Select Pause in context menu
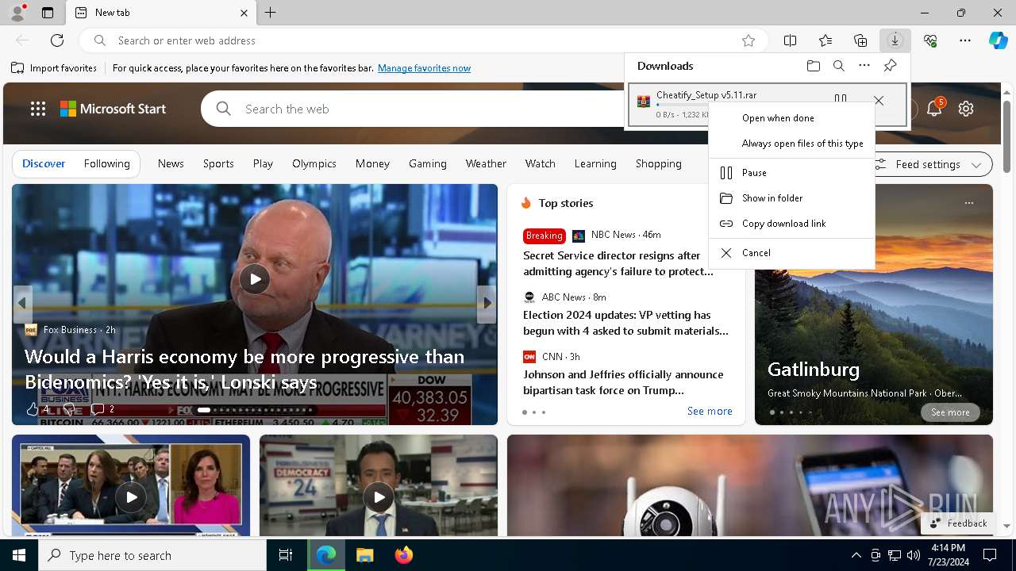 pos(791,173)
